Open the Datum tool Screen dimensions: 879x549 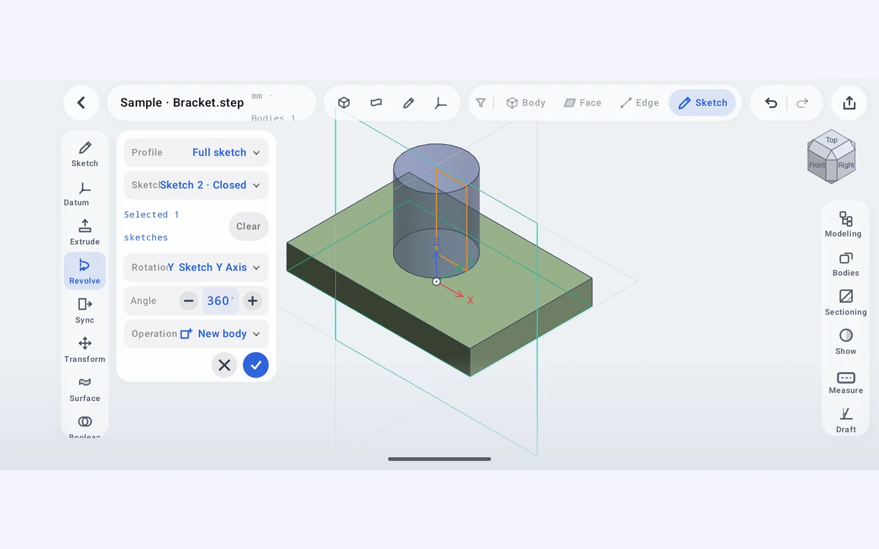(85, 194)
